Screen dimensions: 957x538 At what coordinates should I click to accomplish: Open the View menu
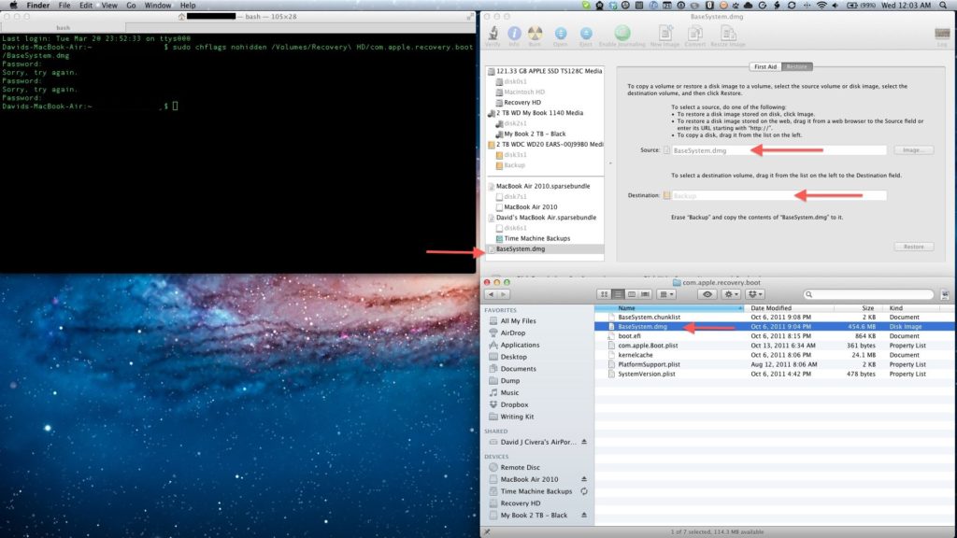[x=109, y=6]
